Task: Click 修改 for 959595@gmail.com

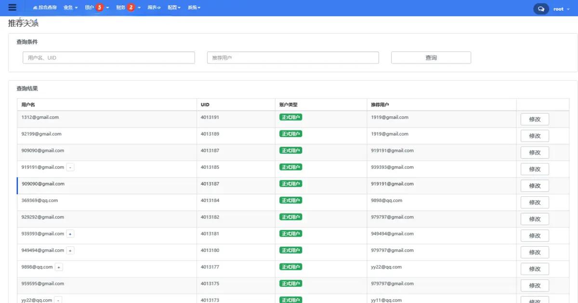Action: pos(535,285)
